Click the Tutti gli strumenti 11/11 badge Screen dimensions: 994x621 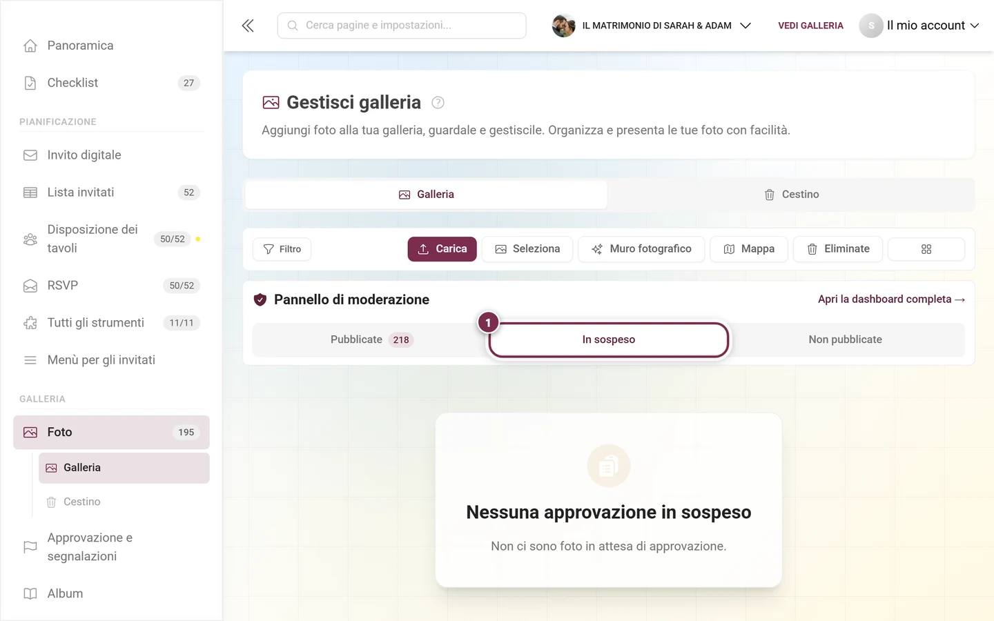pyautogui.click(x=182, y=323)
